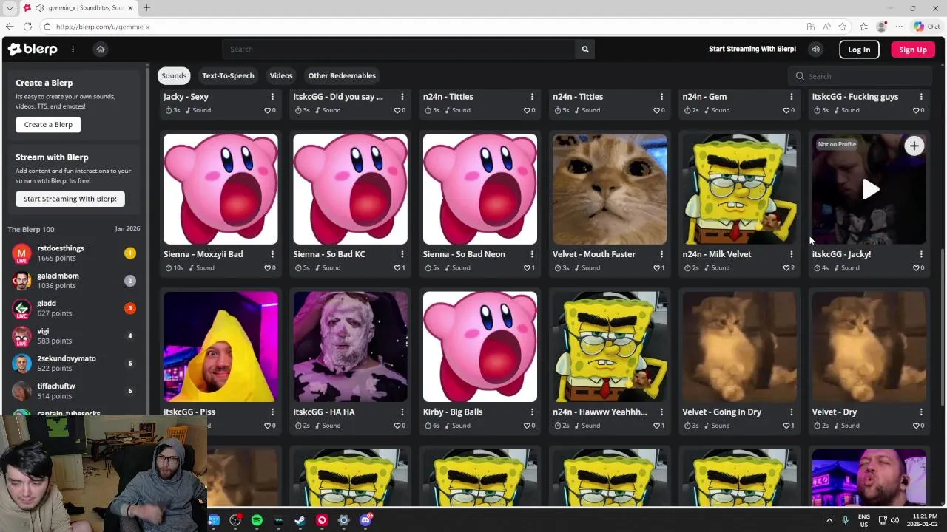This screenshot has height=532, width=947.
Task: Open options for Sienna - So Bad KC
Action: click(402, 254)
